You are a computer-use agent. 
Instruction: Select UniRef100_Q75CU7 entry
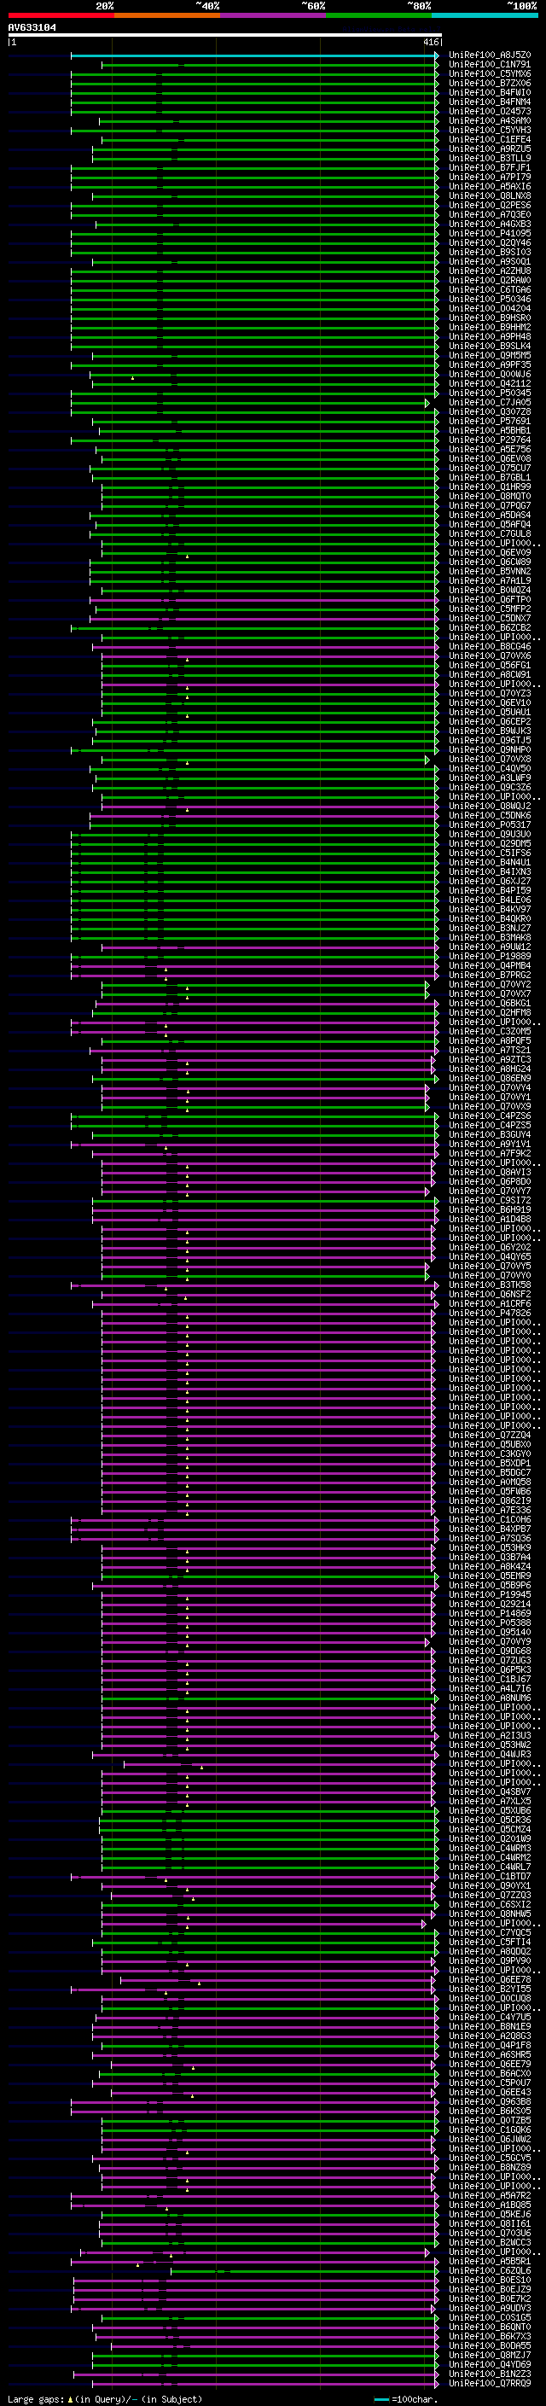(x=490, y=468)
